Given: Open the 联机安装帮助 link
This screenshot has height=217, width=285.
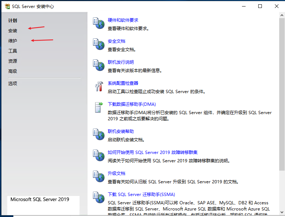Looking at the screenshot, I should 121,132.
